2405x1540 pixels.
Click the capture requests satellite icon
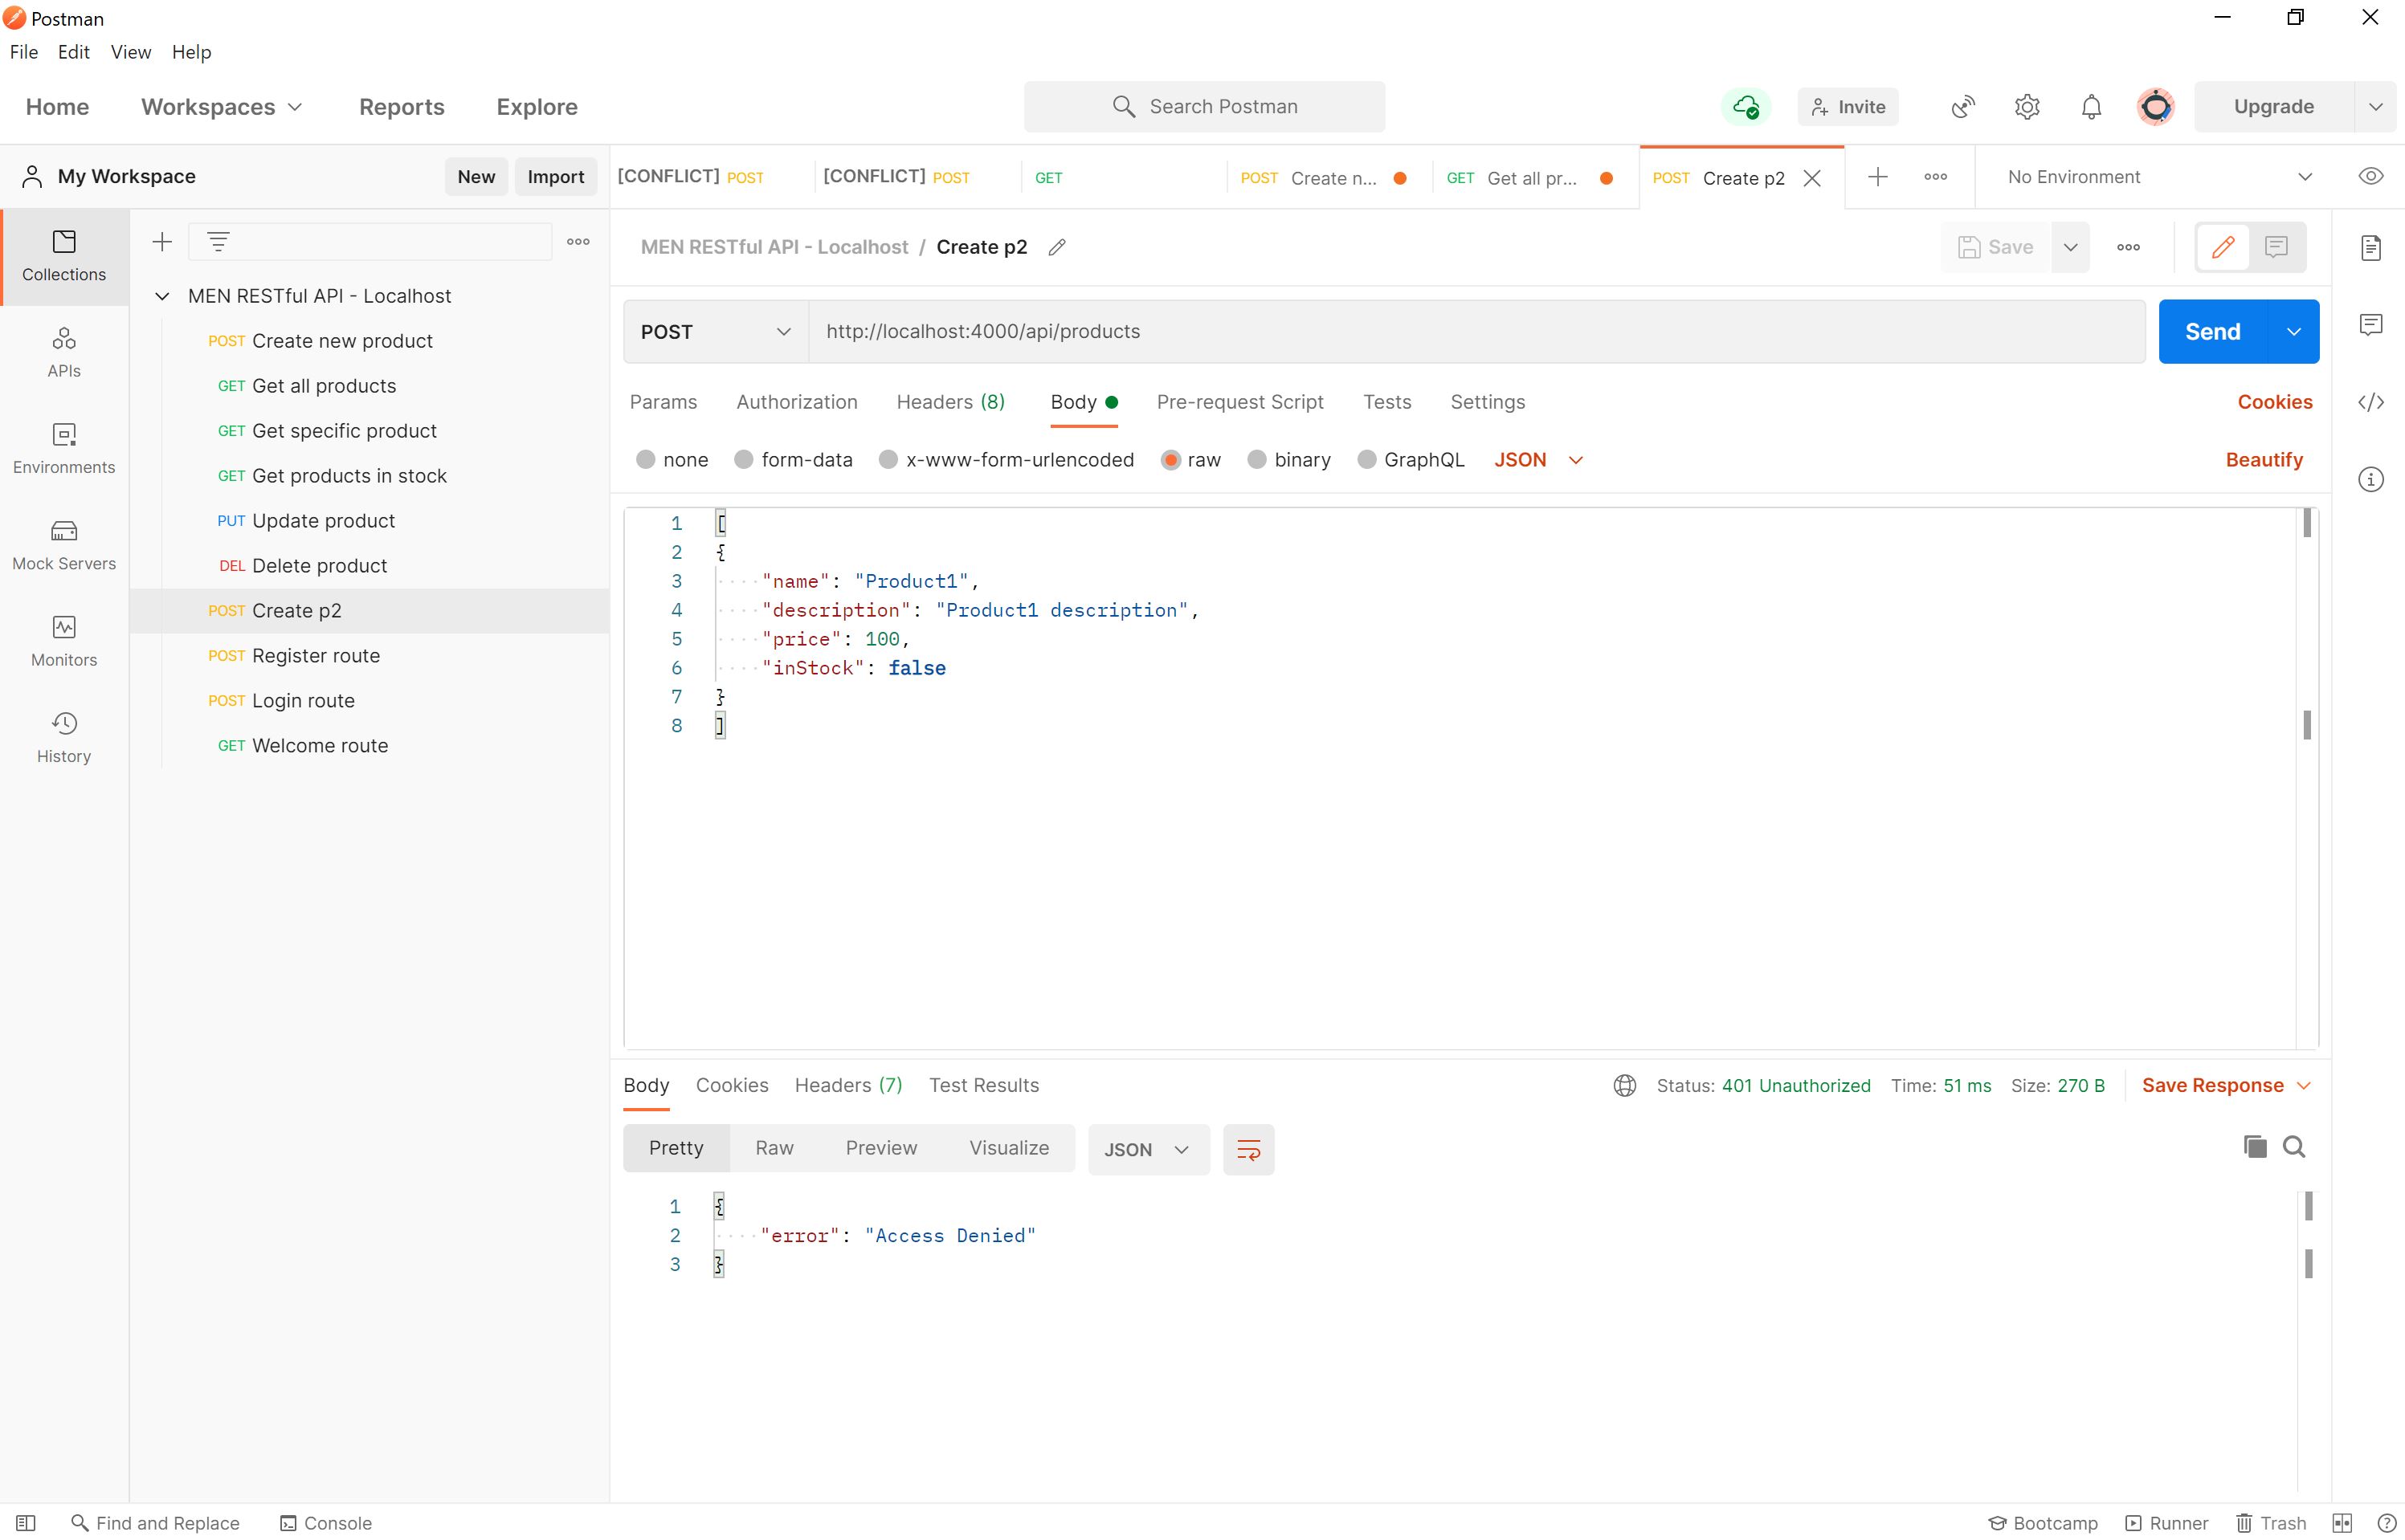click(1963, 107)
